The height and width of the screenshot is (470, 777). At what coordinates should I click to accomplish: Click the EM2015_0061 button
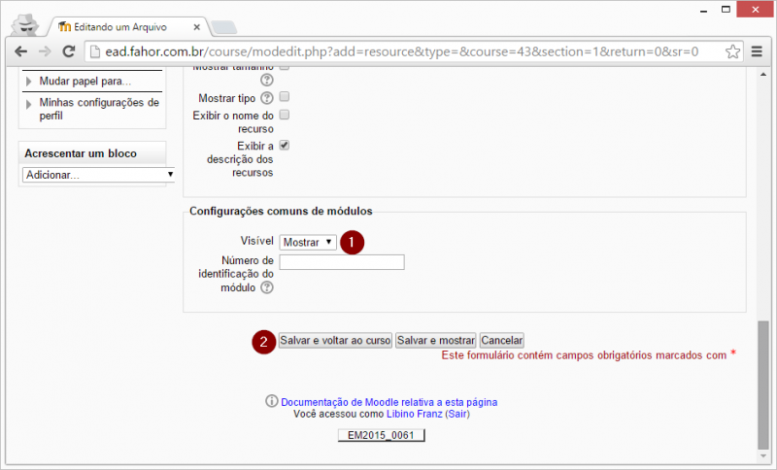(381, 435)
